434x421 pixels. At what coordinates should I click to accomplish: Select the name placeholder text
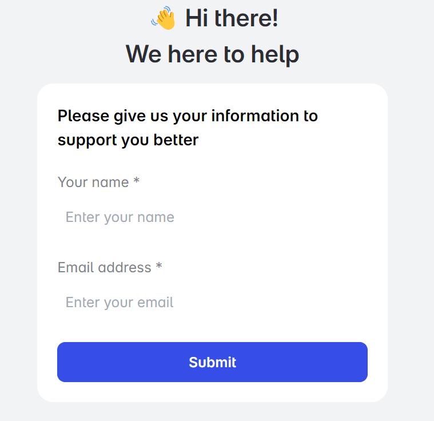pos(120,217)
